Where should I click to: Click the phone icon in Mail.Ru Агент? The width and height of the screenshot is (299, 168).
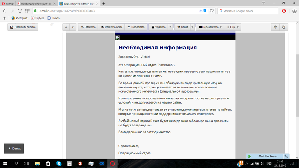[287, 156]
